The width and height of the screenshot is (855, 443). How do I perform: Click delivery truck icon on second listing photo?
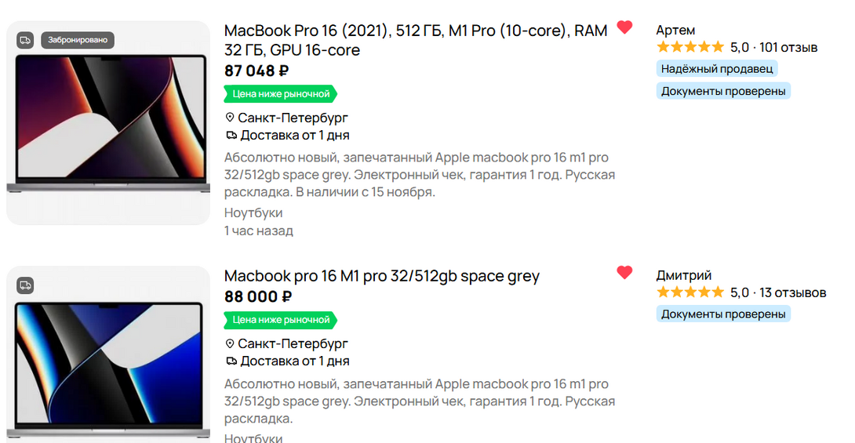click(x=25, y=285)
